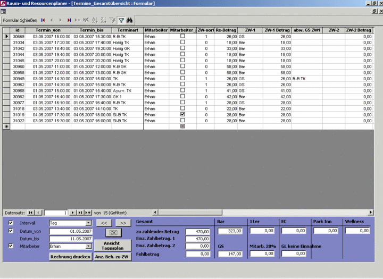This screenshot has width=383, height=279.
Task: Jump to last record via toolbar icon
Action: click(x=69, y=20)
